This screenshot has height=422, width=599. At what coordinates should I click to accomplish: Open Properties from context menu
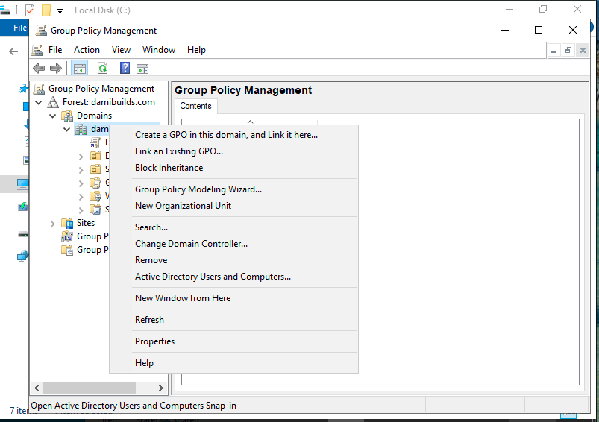(154, 341)
